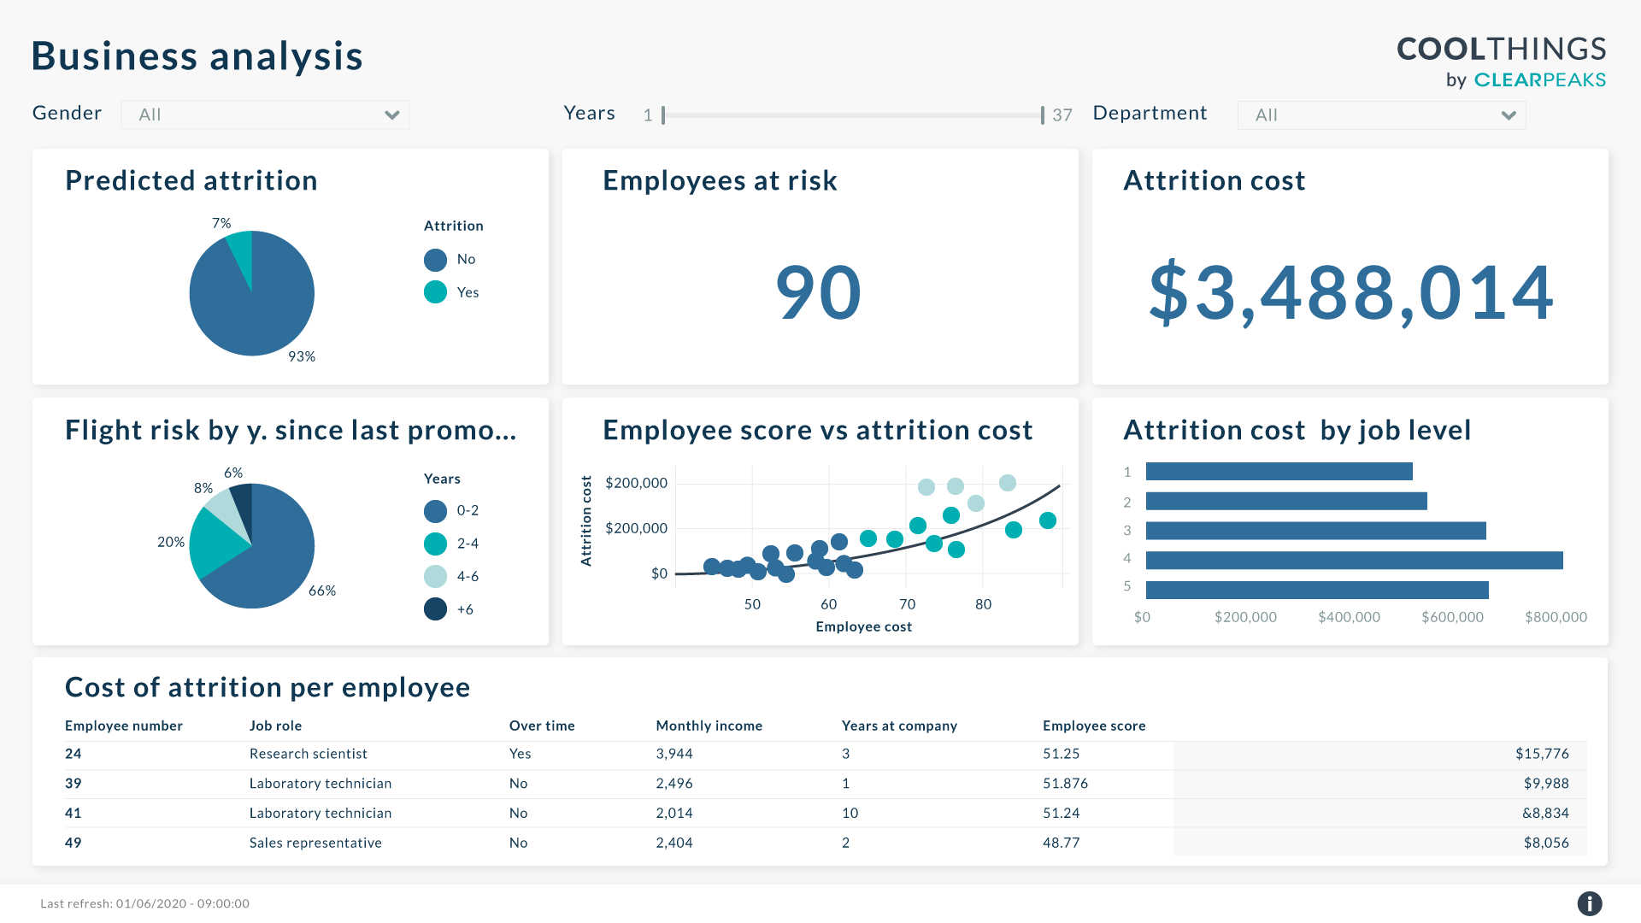Click the Research scientist job role cell
The image size is (1641, 923).
[x=309, y=754]
